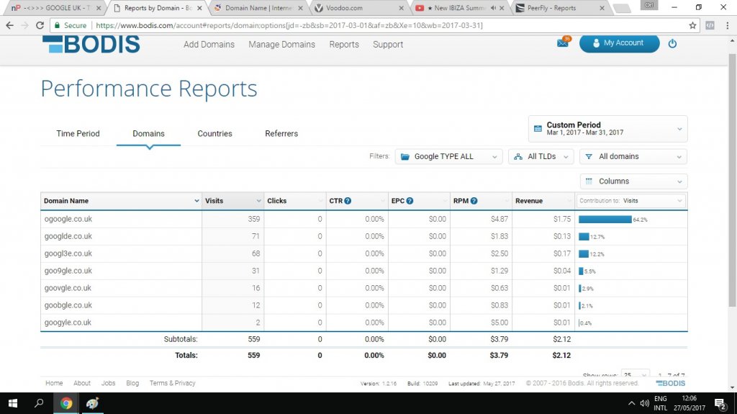
Task: Click the browser extension icon
Action: (x=710, y=25)
